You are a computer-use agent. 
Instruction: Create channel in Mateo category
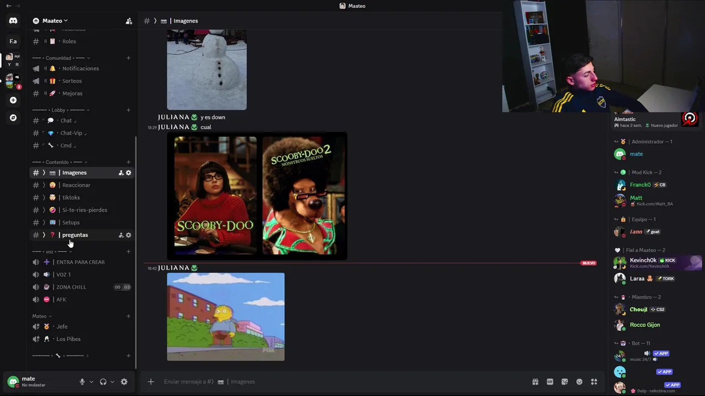point(128,316)
